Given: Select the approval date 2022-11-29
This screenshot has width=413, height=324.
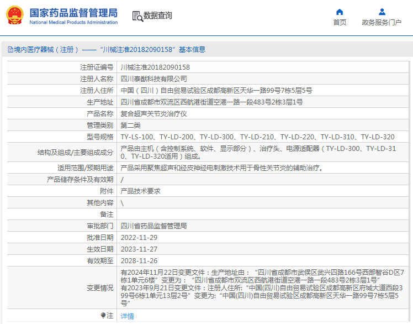Looking at the screenshot, I should (139, 237).
